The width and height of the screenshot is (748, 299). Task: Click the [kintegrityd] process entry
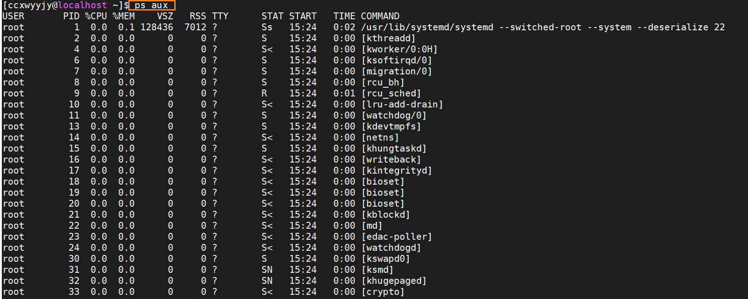pos(397,170)
